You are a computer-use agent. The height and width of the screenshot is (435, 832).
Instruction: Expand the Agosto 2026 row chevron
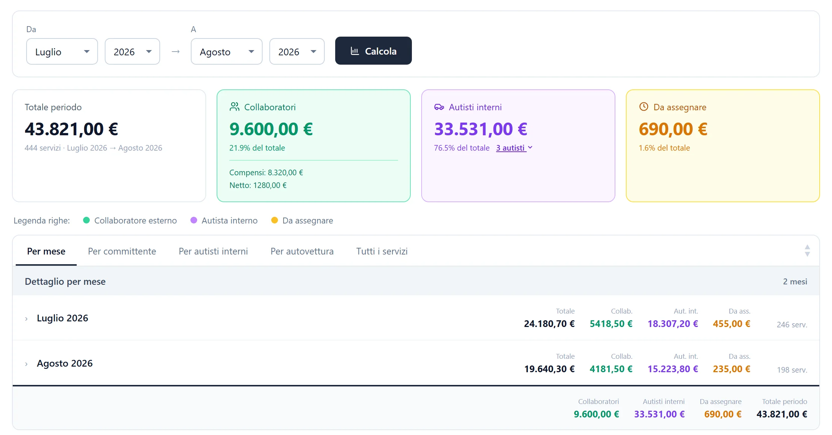point(26,364)
